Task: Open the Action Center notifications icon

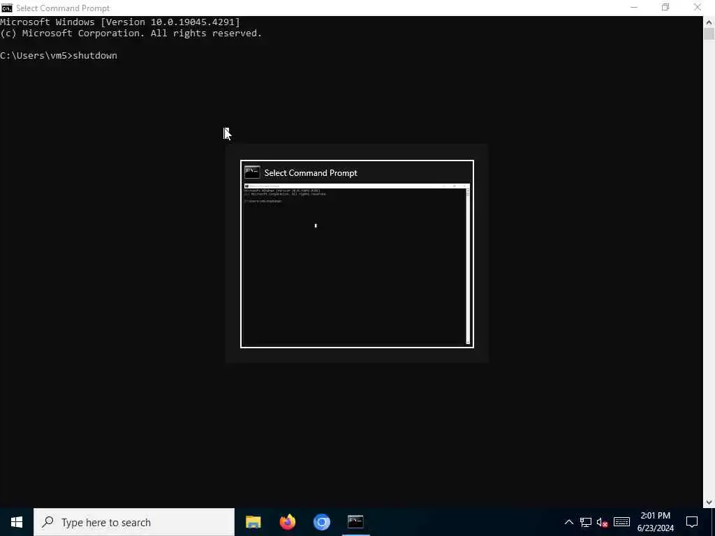Action: [x=692, y=522]
